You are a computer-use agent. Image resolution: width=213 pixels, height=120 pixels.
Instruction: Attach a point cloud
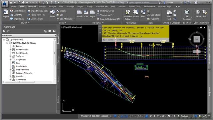[x=135, y=14]
